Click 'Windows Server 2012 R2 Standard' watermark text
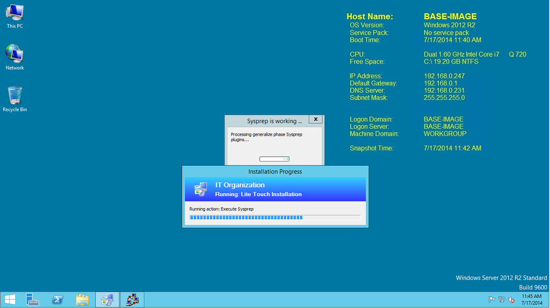The height and width of the screenshot is (308, 550). click(x=501, y=278)
